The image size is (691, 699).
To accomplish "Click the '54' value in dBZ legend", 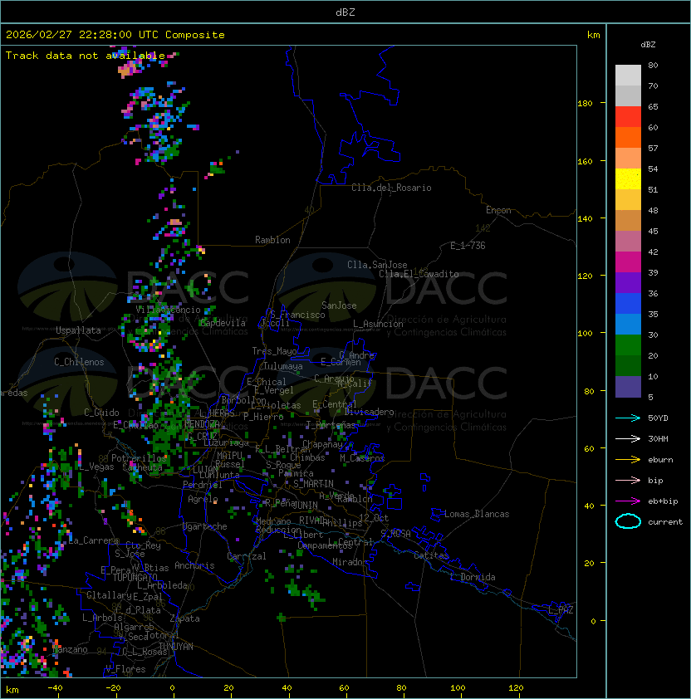I will [x=653, y=169].
